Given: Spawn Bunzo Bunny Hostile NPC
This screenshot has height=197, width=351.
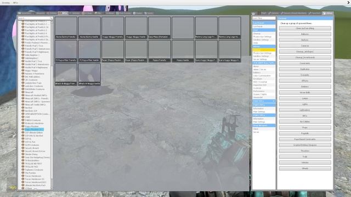Looking at the screenshot, I should [x=89, y=28].
